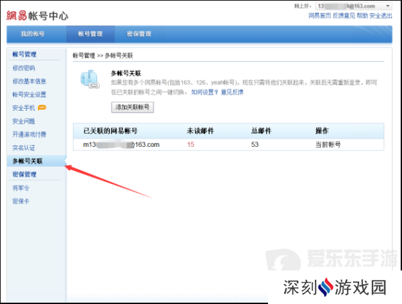
Task: Open the 如何设置？ help link
Action: [x=204, y=92]
